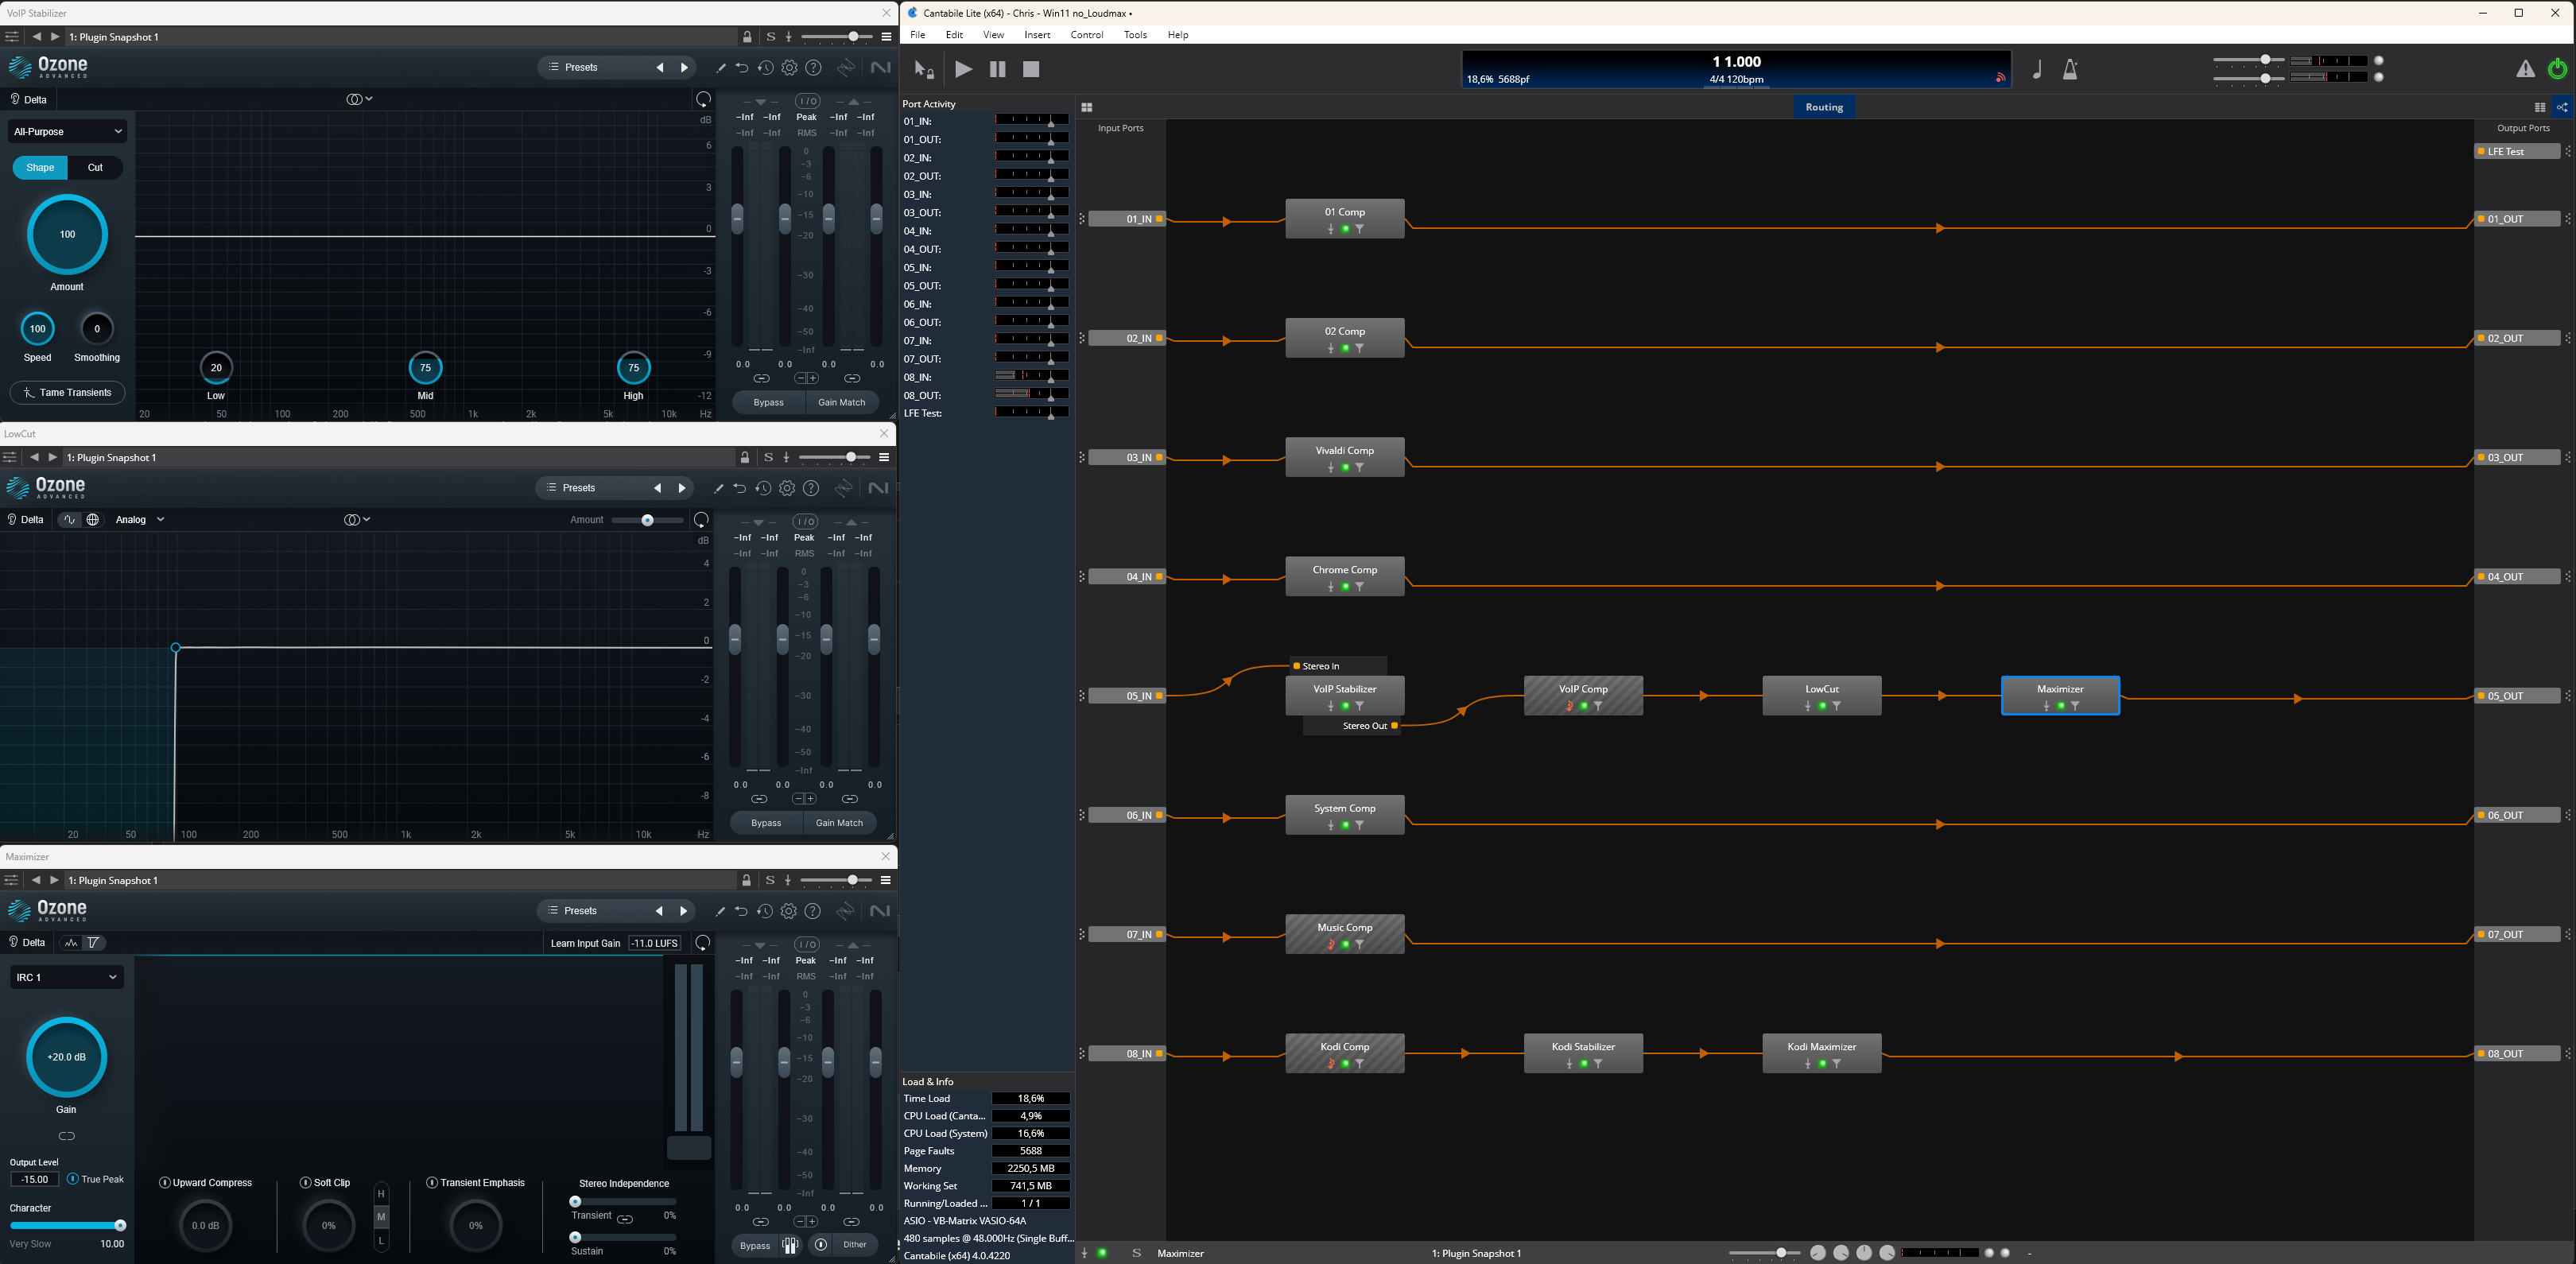Click the Stop transport button
The height and width of the screenshot is (1264, 2576).
pyautogui.click(x=1031, y=69)
